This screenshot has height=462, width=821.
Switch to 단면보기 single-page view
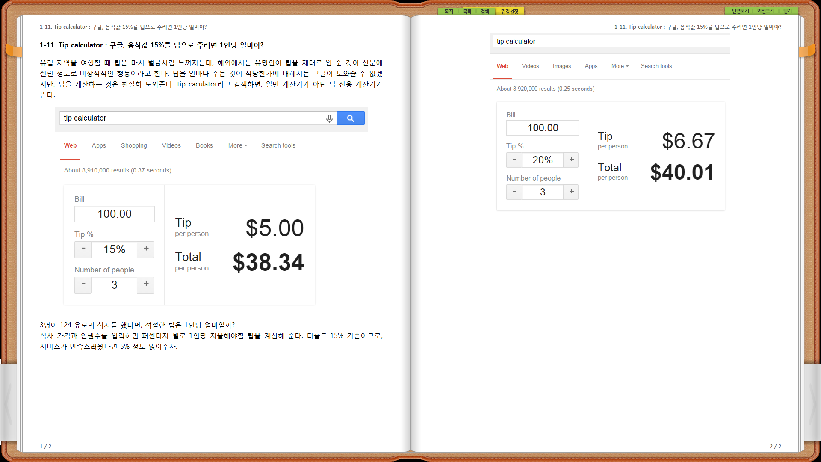click(740, 11)
